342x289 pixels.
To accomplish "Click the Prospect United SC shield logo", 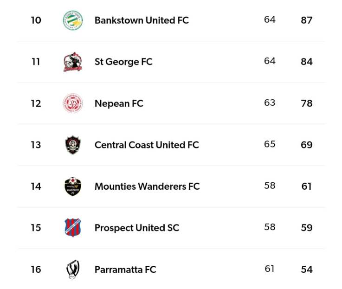I will (73, 228).
